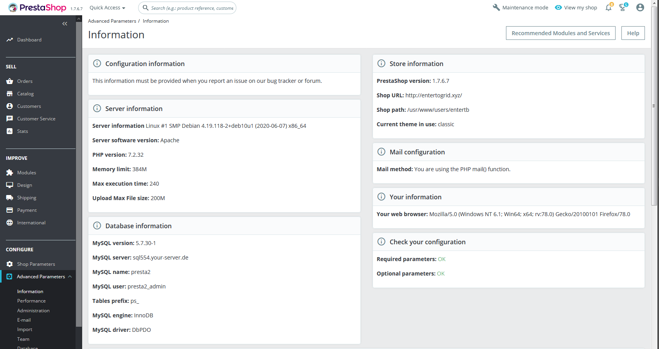Click the Shipping truck icon
Screen dimensions: 659x349
coord(10,198)
